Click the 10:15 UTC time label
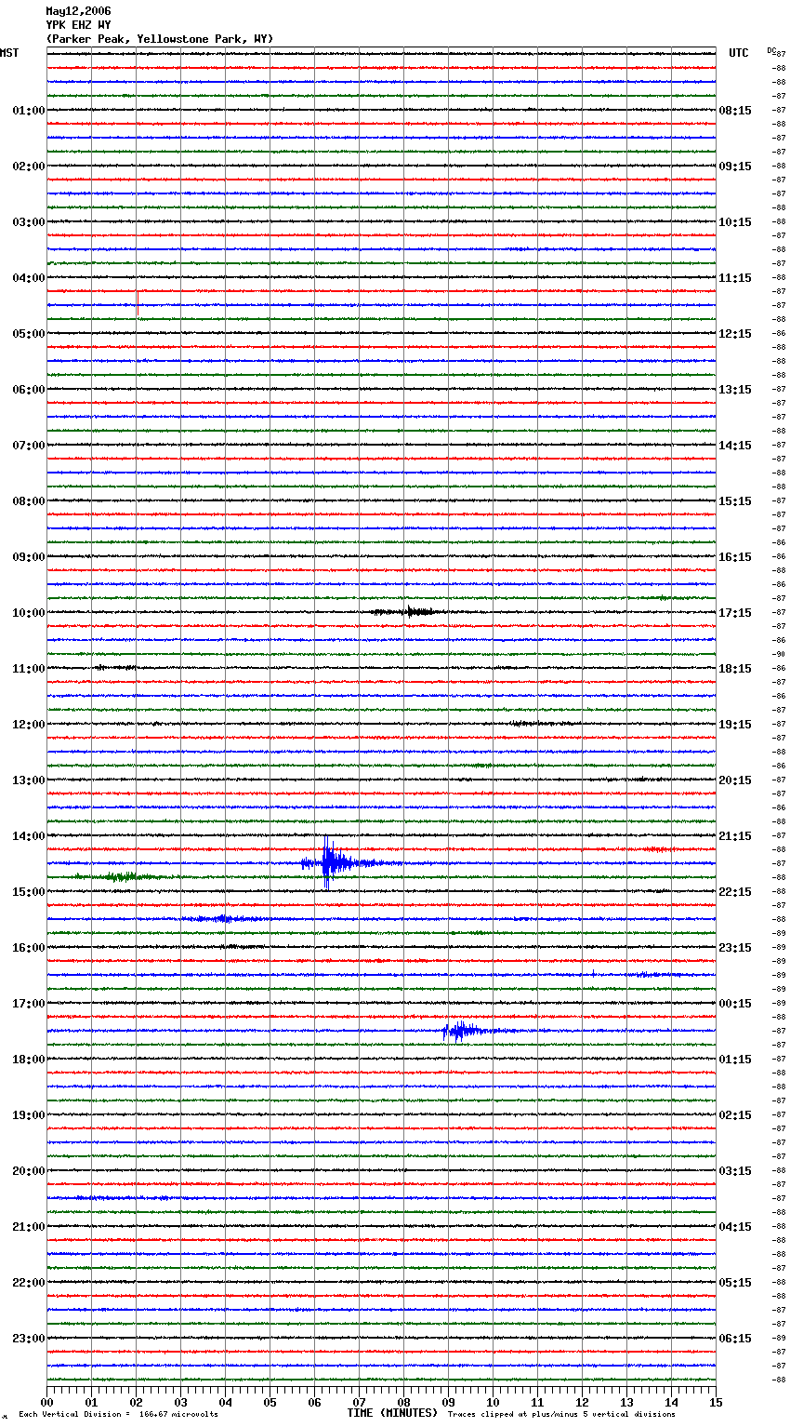 point(735,222)
